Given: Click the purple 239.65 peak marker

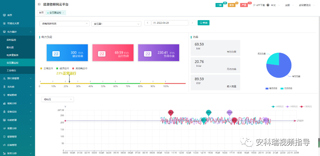Looking at the screenshot, I should click(x=230, y=113).
